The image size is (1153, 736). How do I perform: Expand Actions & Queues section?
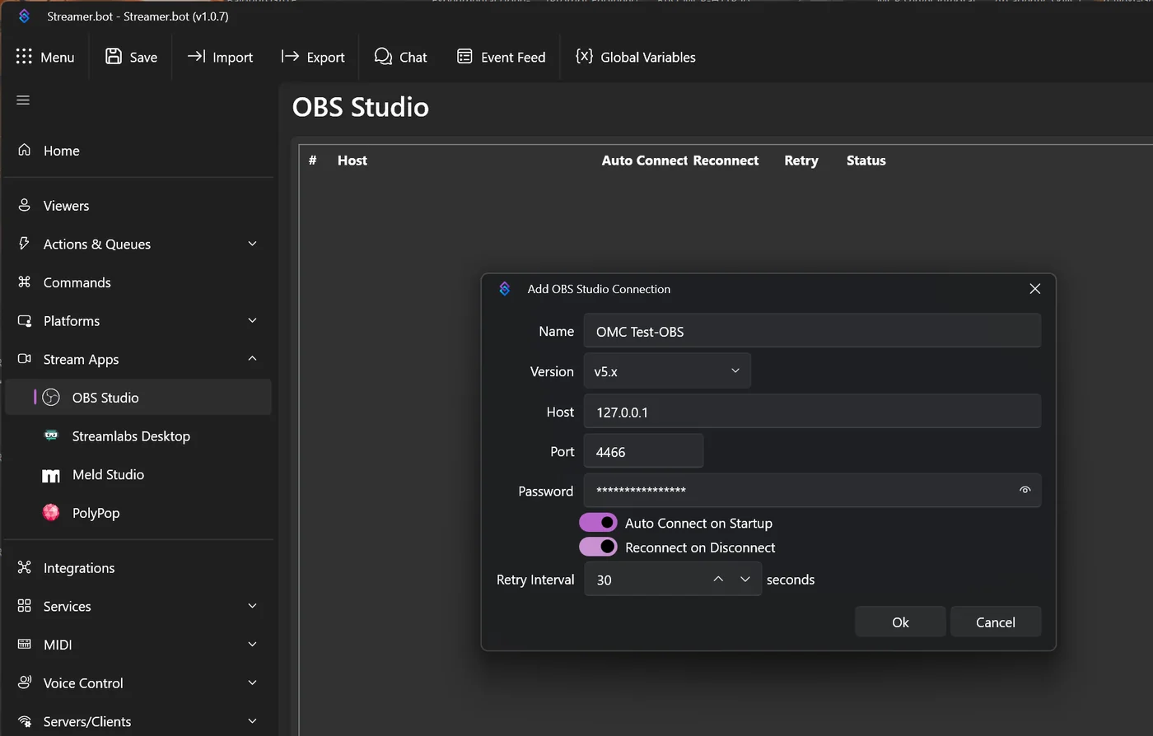(x=252, y=244)
